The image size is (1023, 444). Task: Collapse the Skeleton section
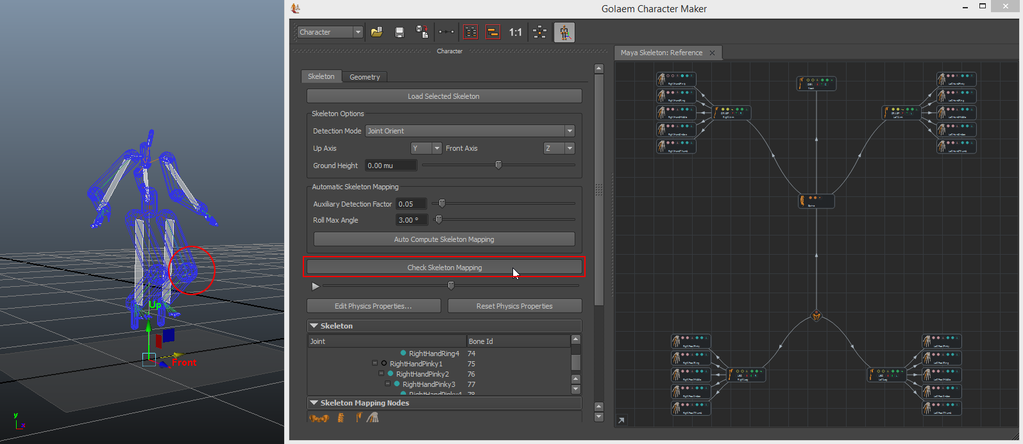click(314, 326)
